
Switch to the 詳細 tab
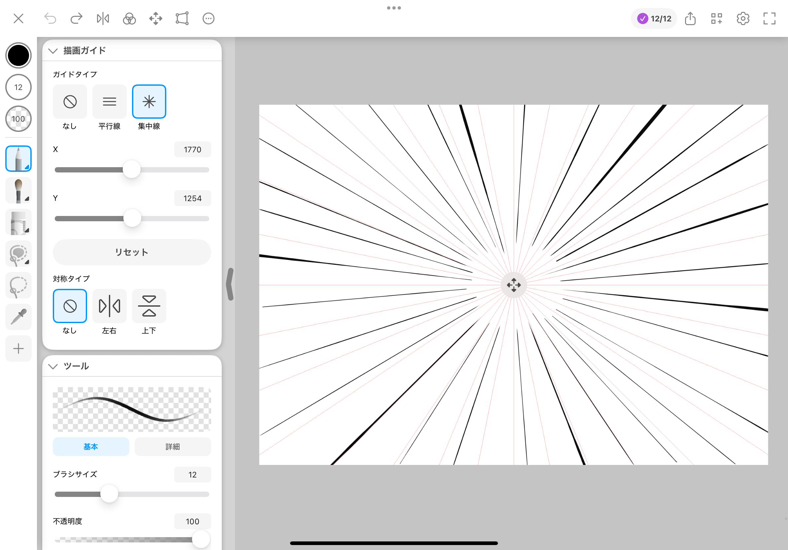pos(172,446)
